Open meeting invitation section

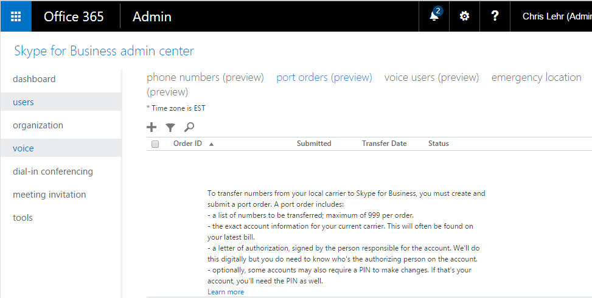49,195
